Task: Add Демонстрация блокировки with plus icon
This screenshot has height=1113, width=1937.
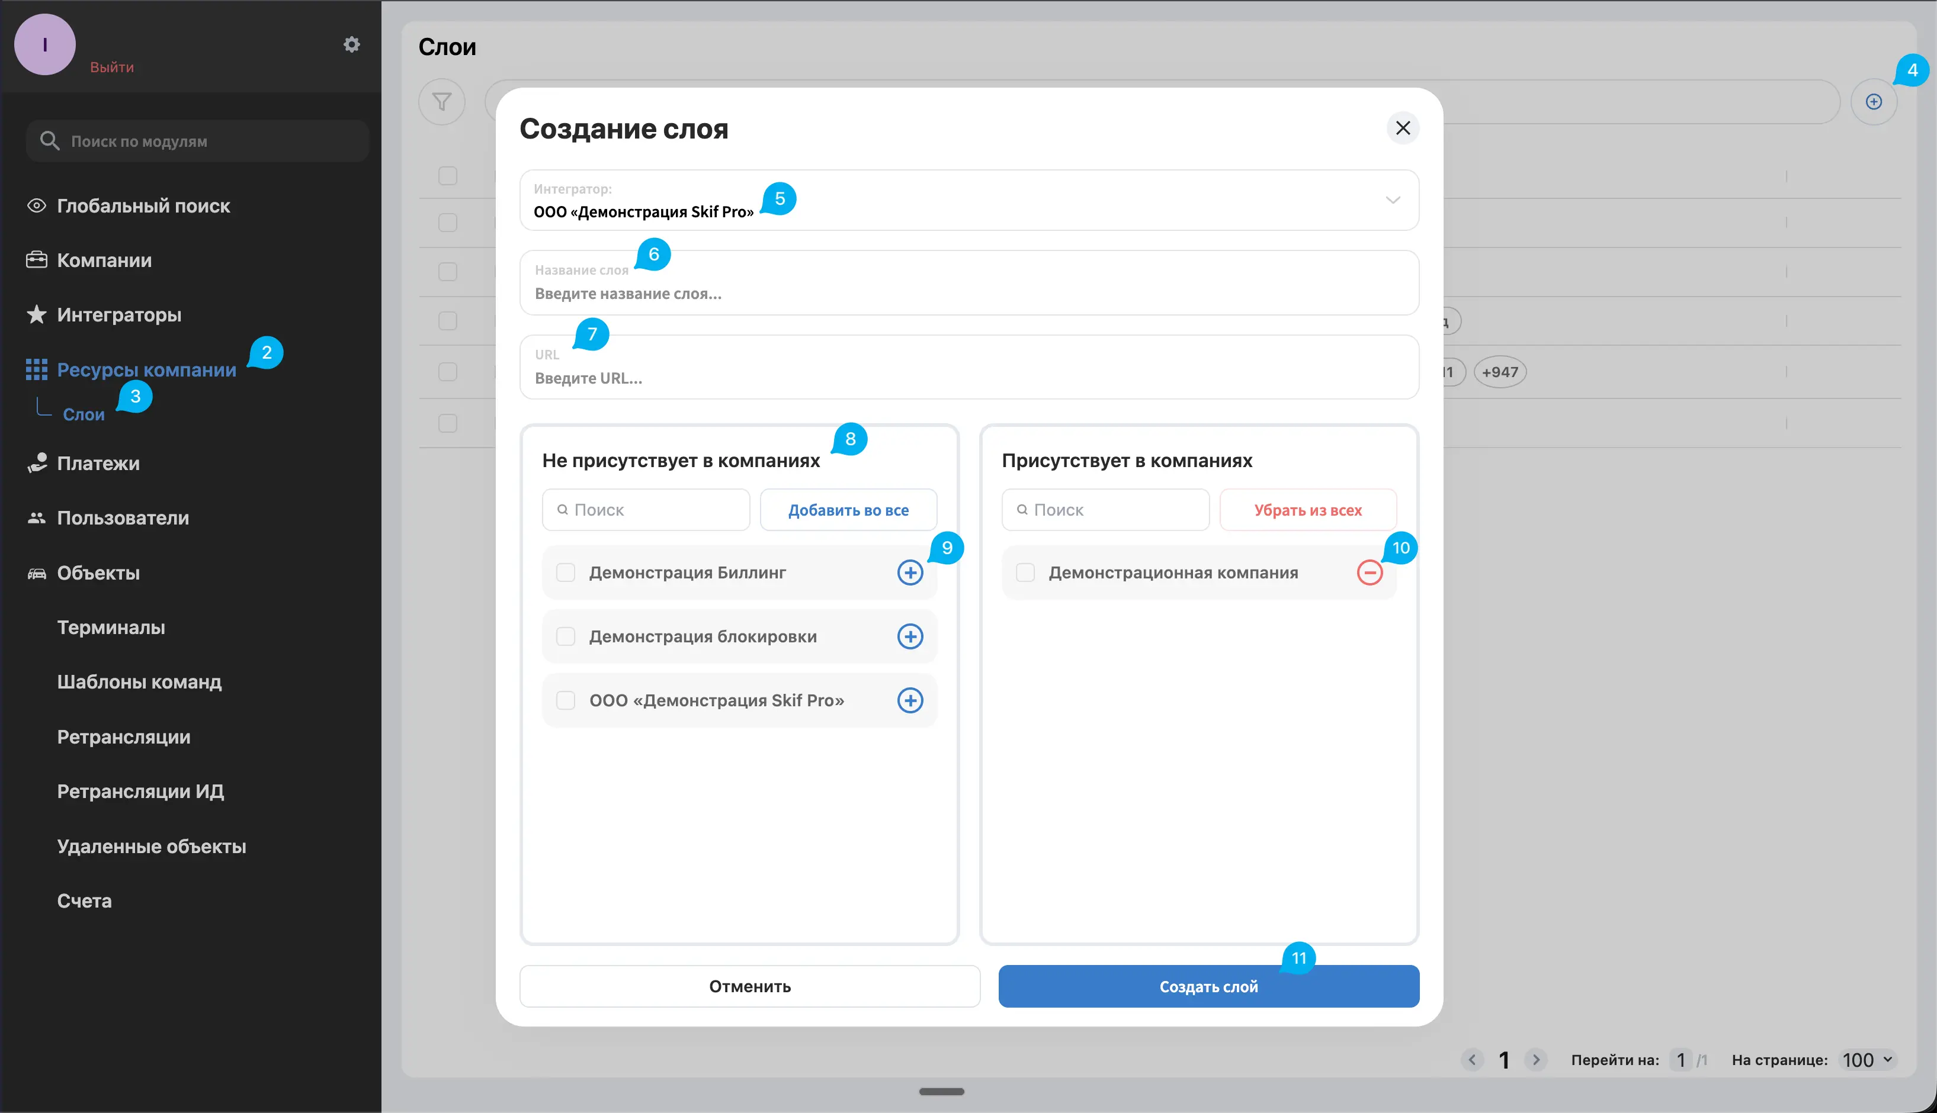Action: point(909,636)
